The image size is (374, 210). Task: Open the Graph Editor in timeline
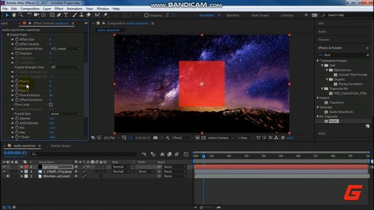click(x=186, y=154)
